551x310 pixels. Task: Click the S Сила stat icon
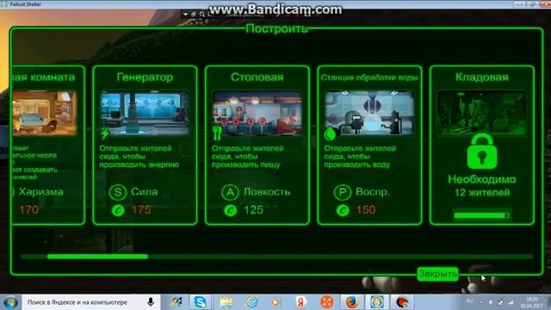coord(118,192)
